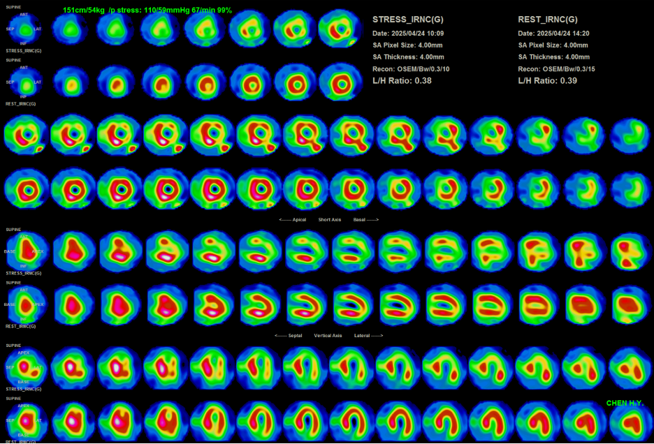Click the REST_IRNC(G) header title
The height and width of the screenshot is (444, 654).
[548, 20]
